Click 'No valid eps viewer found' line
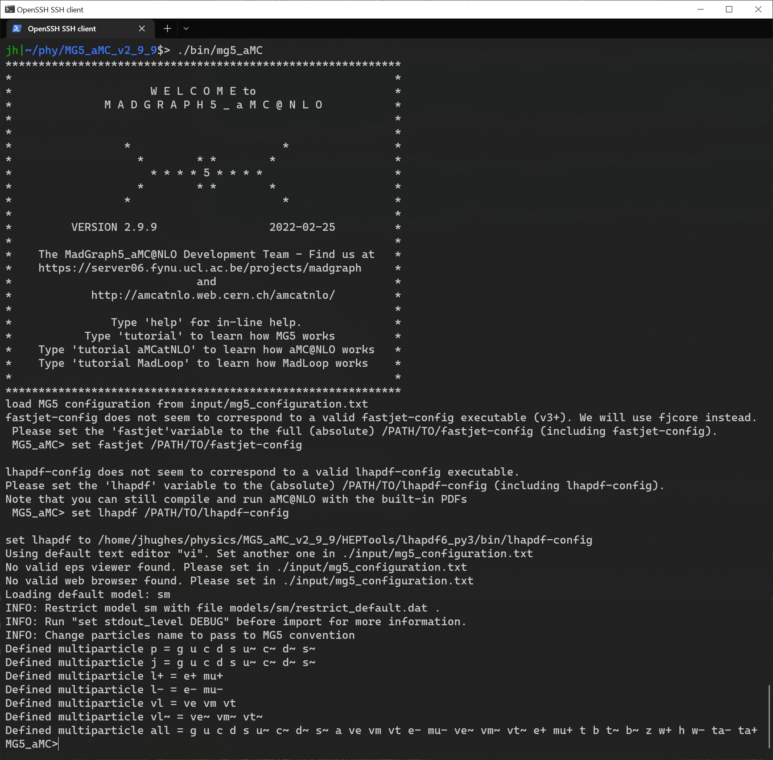Screen dimensions: 773x760 [236, 567]
